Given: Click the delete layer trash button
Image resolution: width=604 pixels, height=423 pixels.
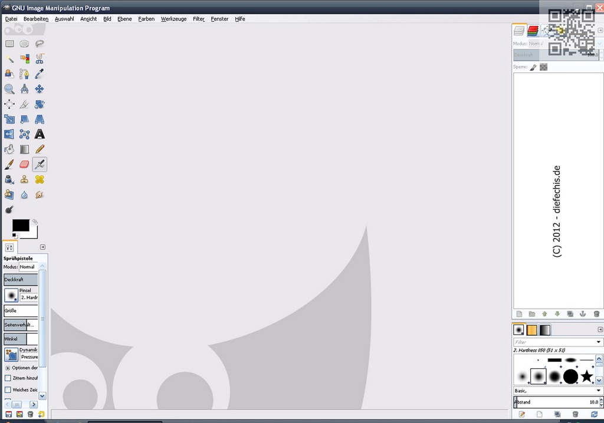Looking at the screenshot, I should click(x=596, y=314).
